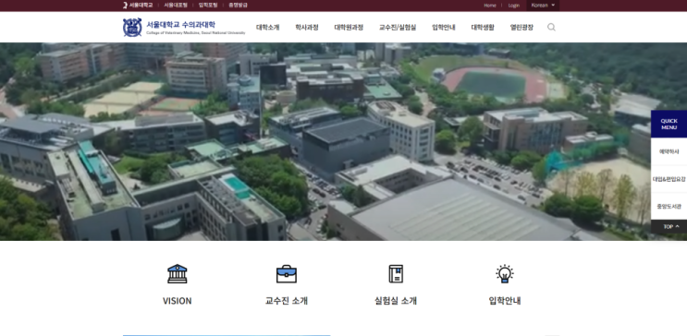This screenshot has height=336, width=687.
Task: Click the VISION building icon
Action: pyautogui.click(x=177, y=273)
